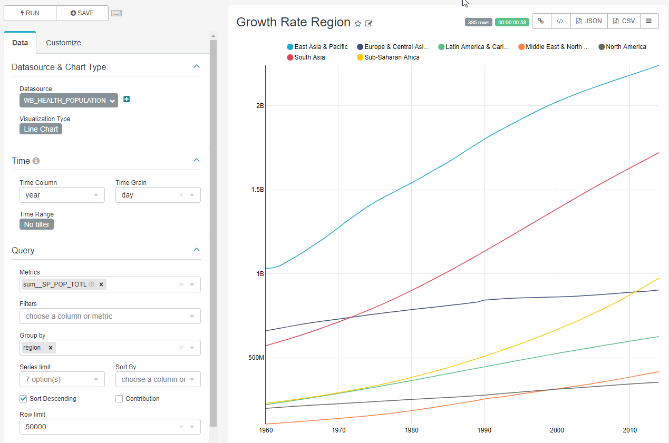
Task: Favorite the chart with the star icon
Action: (x=358, y=23)
